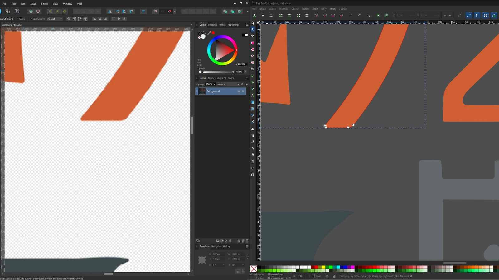Viewport: 499px width, 280px height.
Task: Pick the 3D Box tool in Inkscape
Action: tap(253, 63)
